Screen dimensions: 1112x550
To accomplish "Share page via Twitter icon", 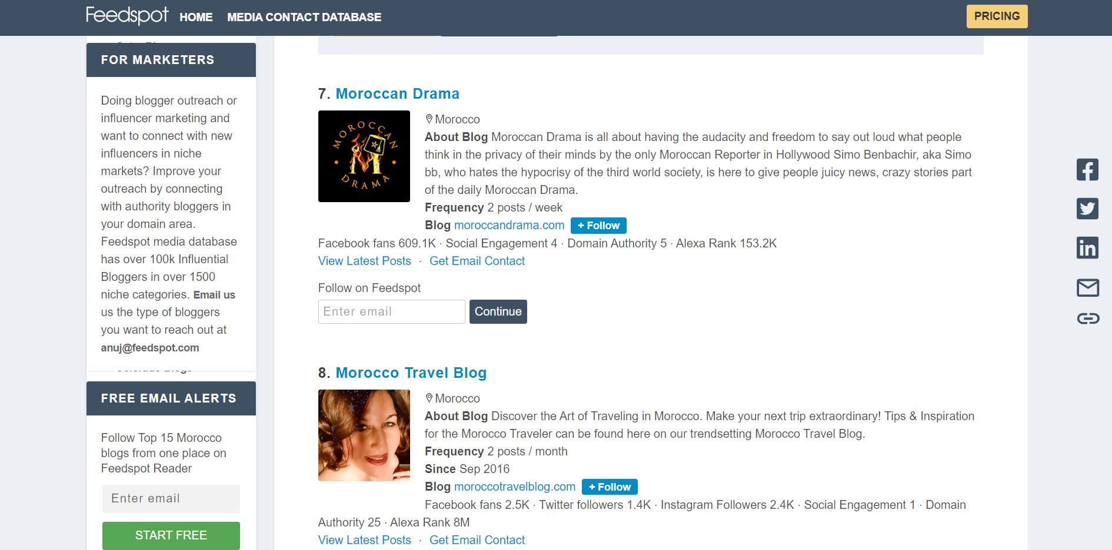I will [x=1087, y=209].
